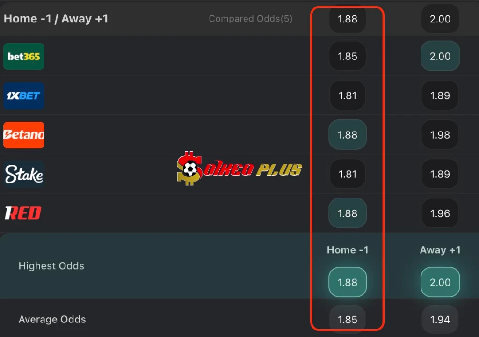The height and width of the screenshot is (337, 479).
Task: Open the RED bookmaker logo
Action: [x=23, y=213]
